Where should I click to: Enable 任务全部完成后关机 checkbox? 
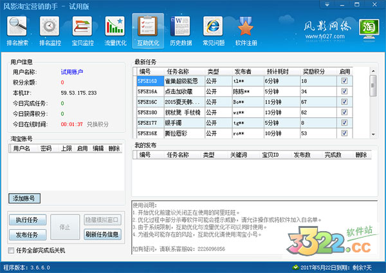coord(11,250)
